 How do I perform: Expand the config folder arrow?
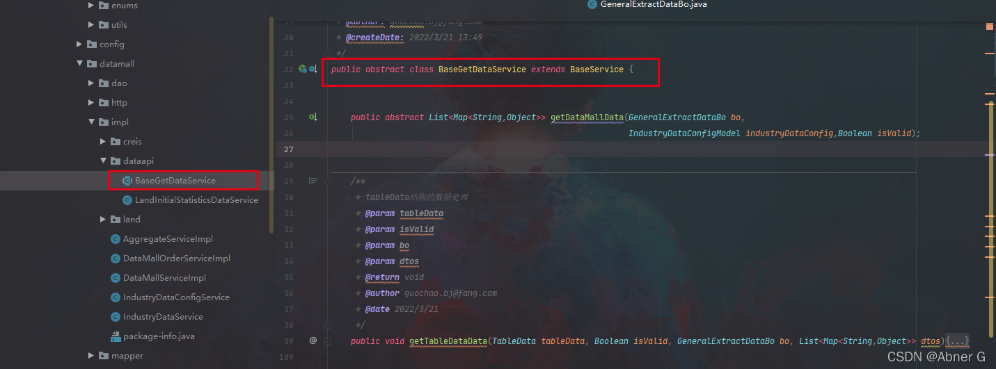click(x=80, y=44)
